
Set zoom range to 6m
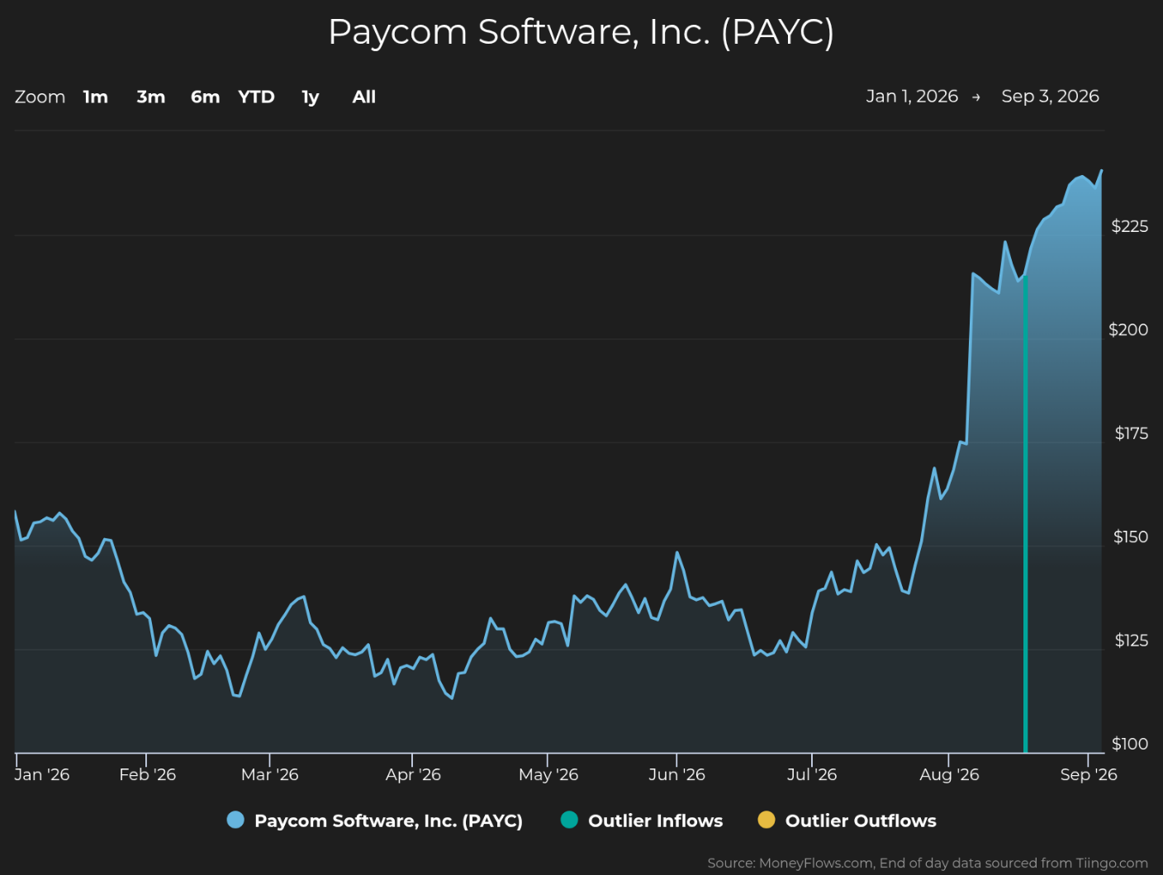point(205,97)
